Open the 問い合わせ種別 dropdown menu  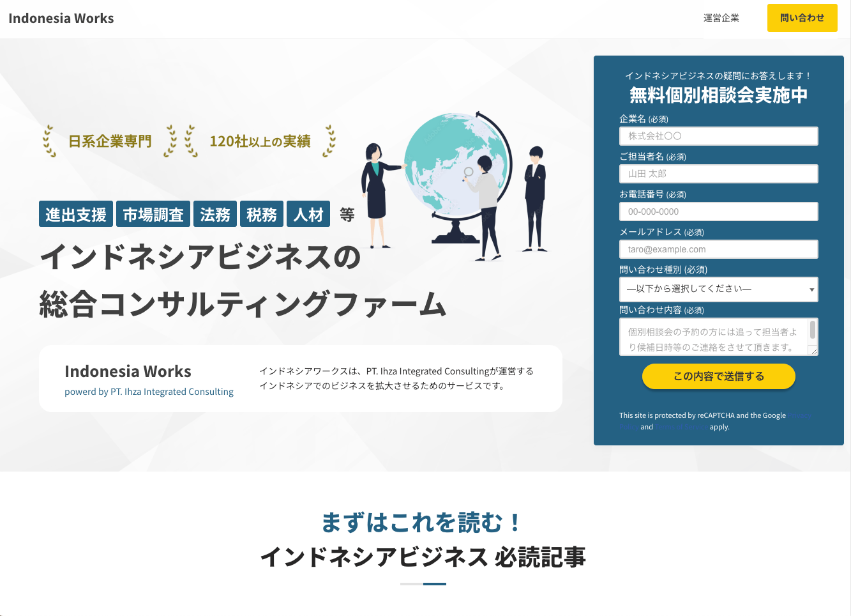pos(718,289)
